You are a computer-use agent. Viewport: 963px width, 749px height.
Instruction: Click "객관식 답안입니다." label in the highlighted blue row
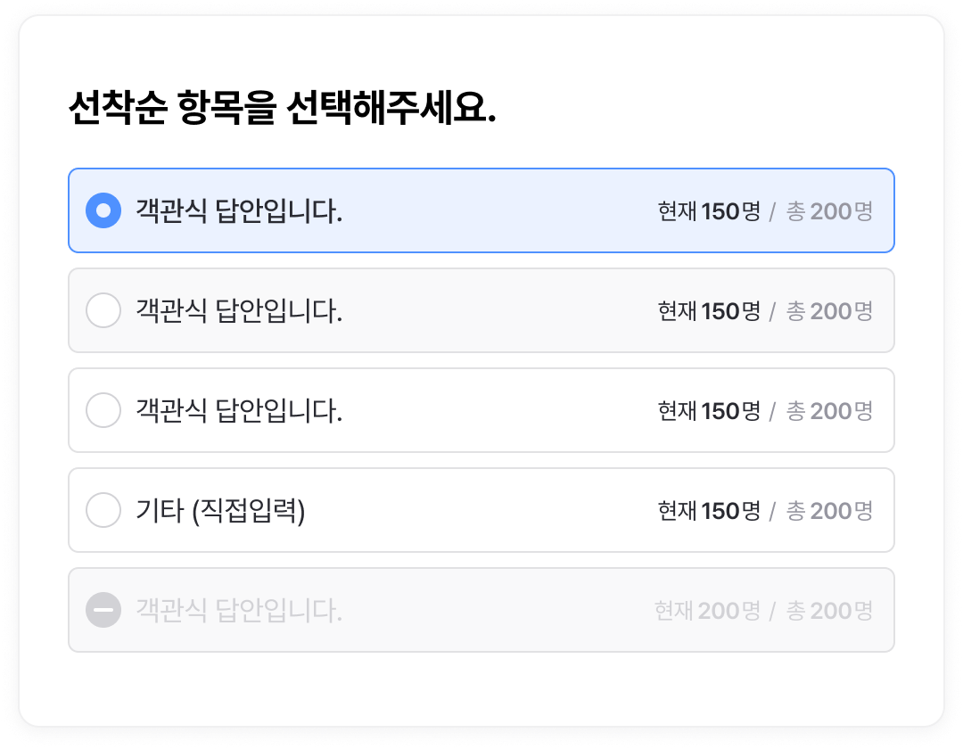pos(239,211)
